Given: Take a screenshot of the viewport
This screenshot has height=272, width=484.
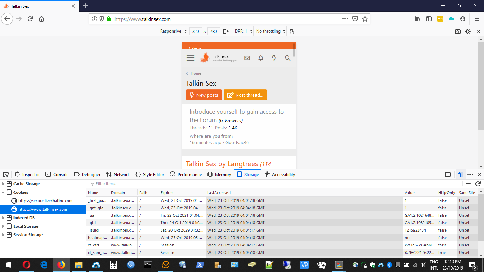Looking at the screenshot, I should pyautogui.click(x=458, y=32).
